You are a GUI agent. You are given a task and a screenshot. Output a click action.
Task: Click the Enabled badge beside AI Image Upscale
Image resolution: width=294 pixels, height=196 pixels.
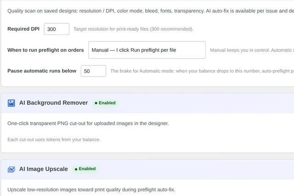coord(85,169)
